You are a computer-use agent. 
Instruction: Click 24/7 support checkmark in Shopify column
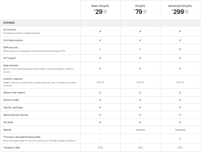[140, 58]
